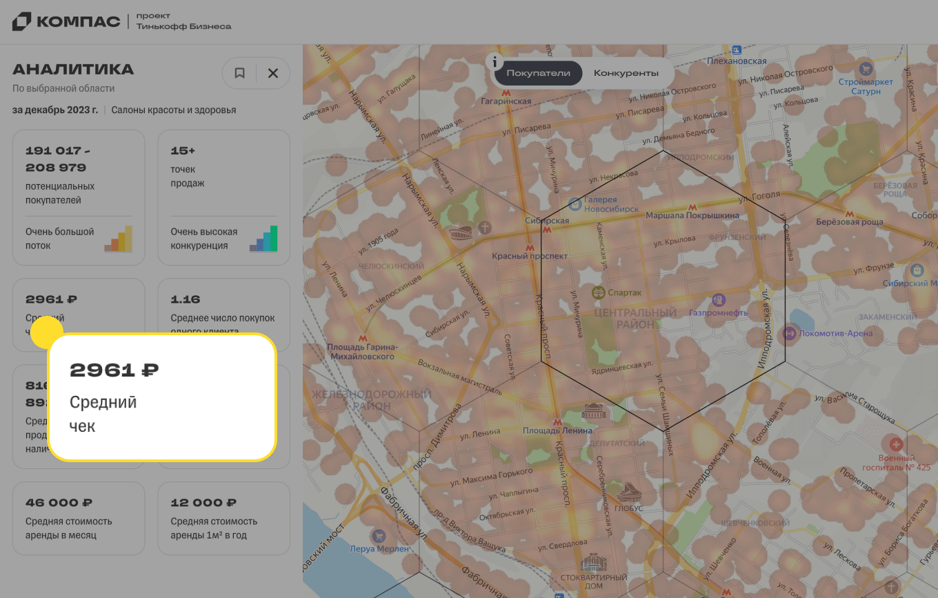Click the Локомотив-Арена map marker

click(x=789, y=334)
